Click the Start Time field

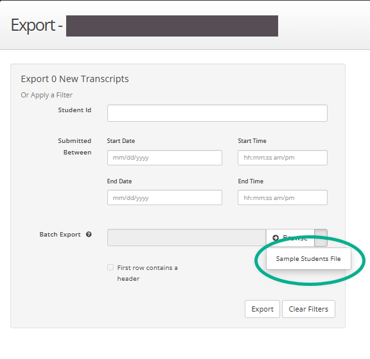click(283, 158)
